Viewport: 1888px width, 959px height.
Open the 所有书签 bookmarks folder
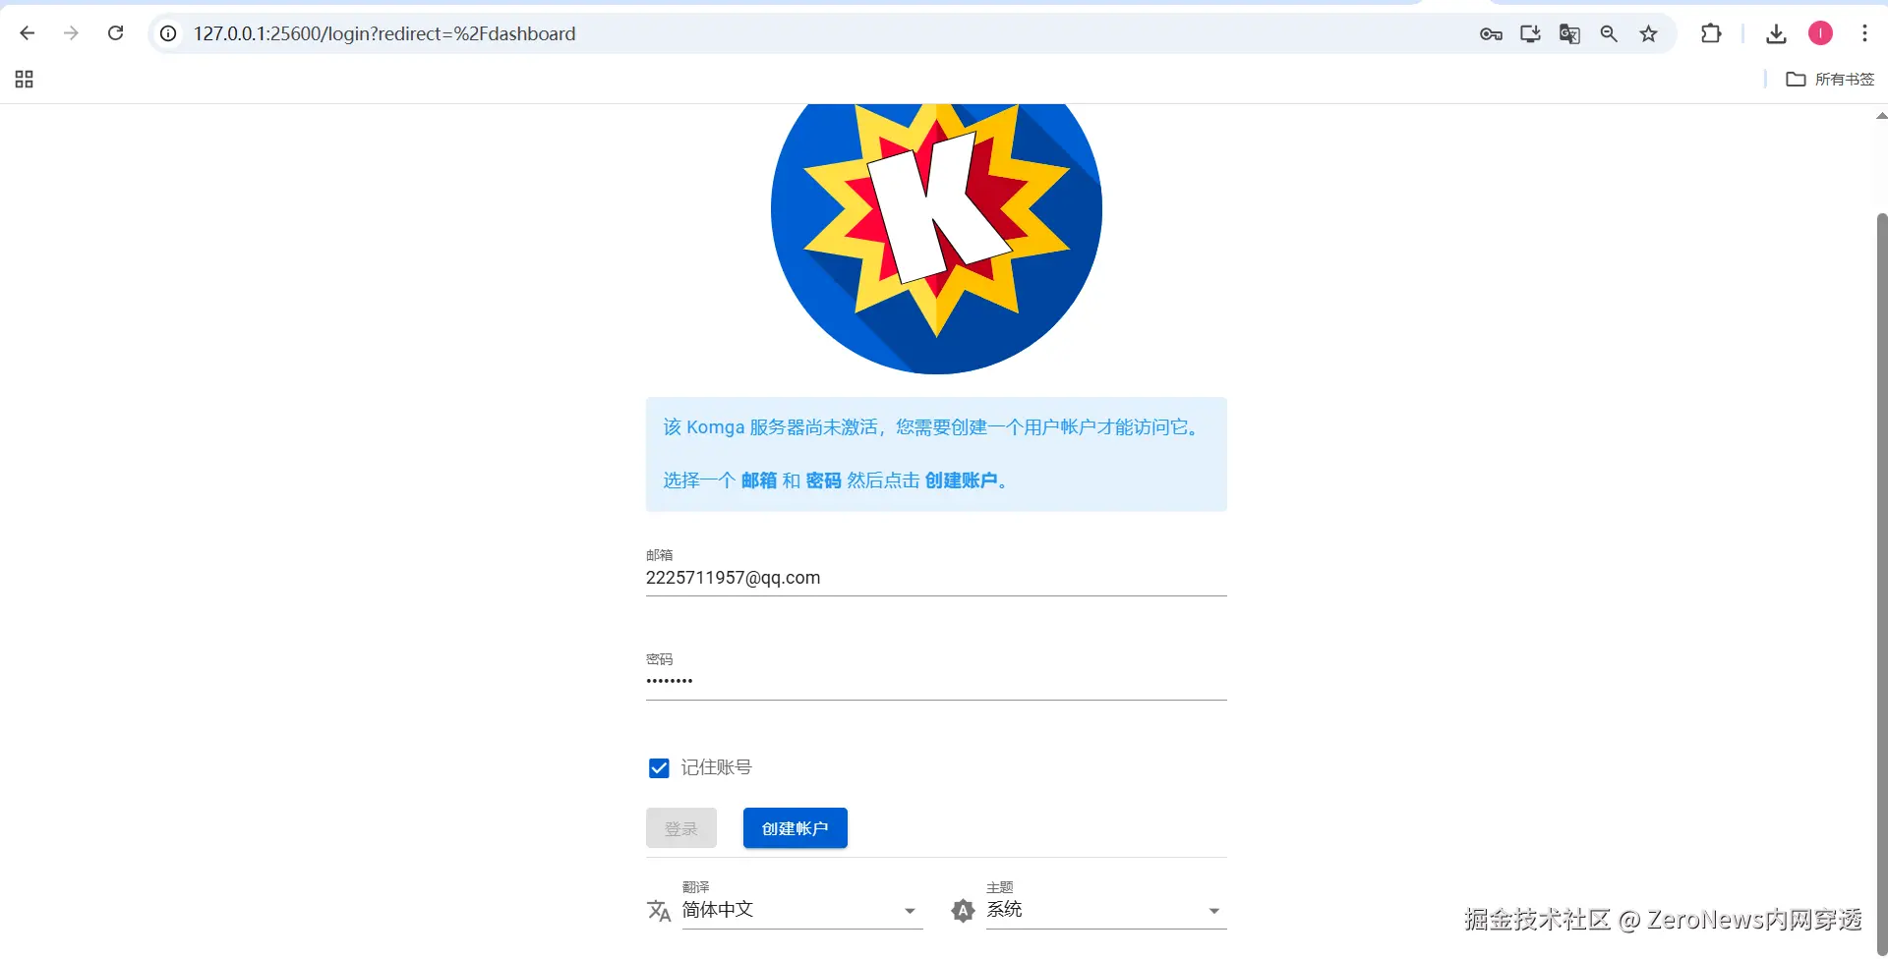click(1830, 80)
